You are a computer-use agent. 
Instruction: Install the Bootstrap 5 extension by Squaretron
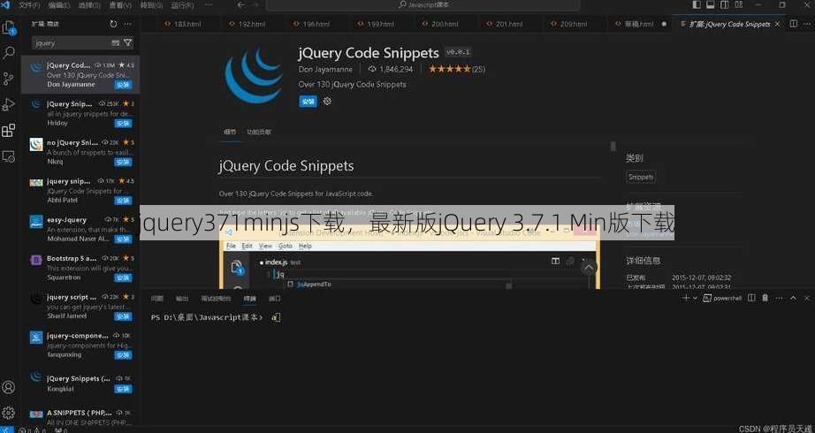[x=123, y=278]
